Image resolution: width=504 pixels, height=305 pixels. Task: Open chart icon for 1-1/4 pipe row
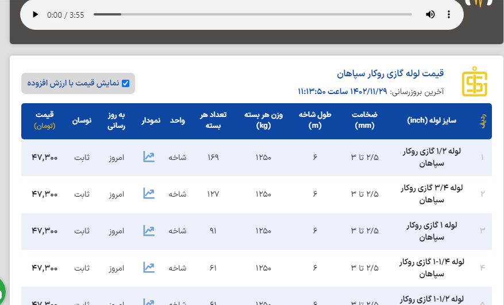149,267
